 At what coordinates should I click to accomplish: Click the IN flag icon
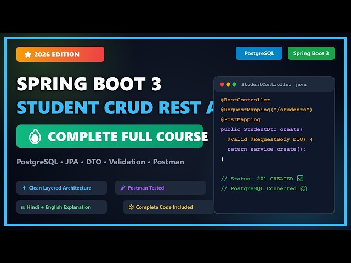23,207
